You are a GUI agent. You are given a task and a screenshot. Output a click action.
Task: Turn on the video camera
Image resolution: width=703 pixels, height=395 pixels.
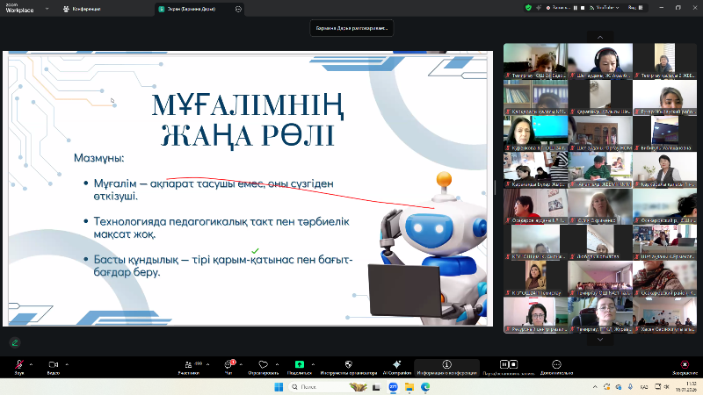53,364
